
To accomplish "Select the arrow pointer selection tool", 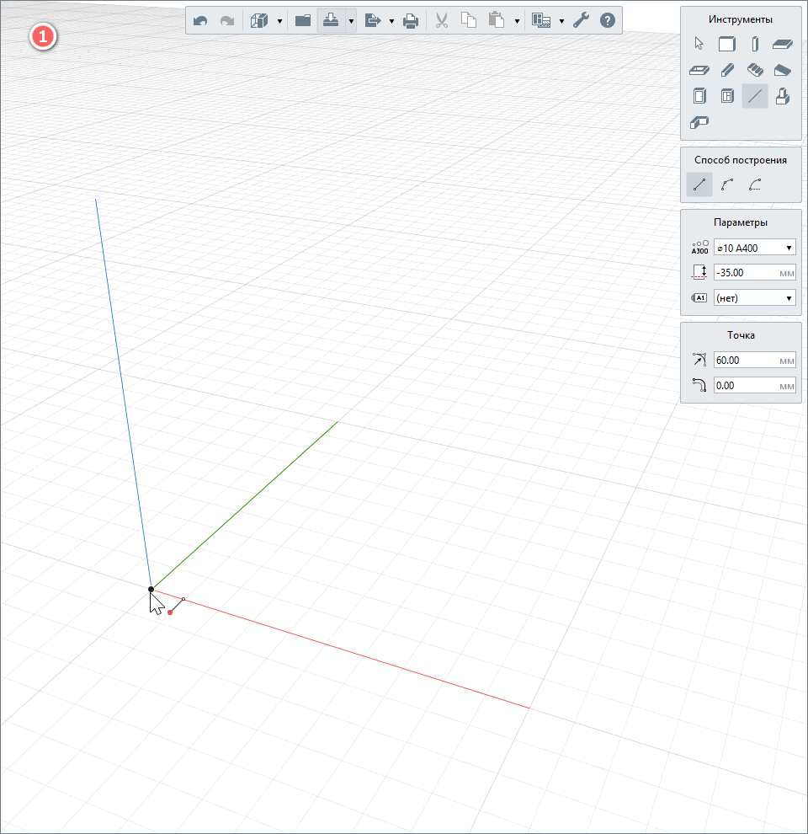I will pyautogui.click(x=699, y=44).
